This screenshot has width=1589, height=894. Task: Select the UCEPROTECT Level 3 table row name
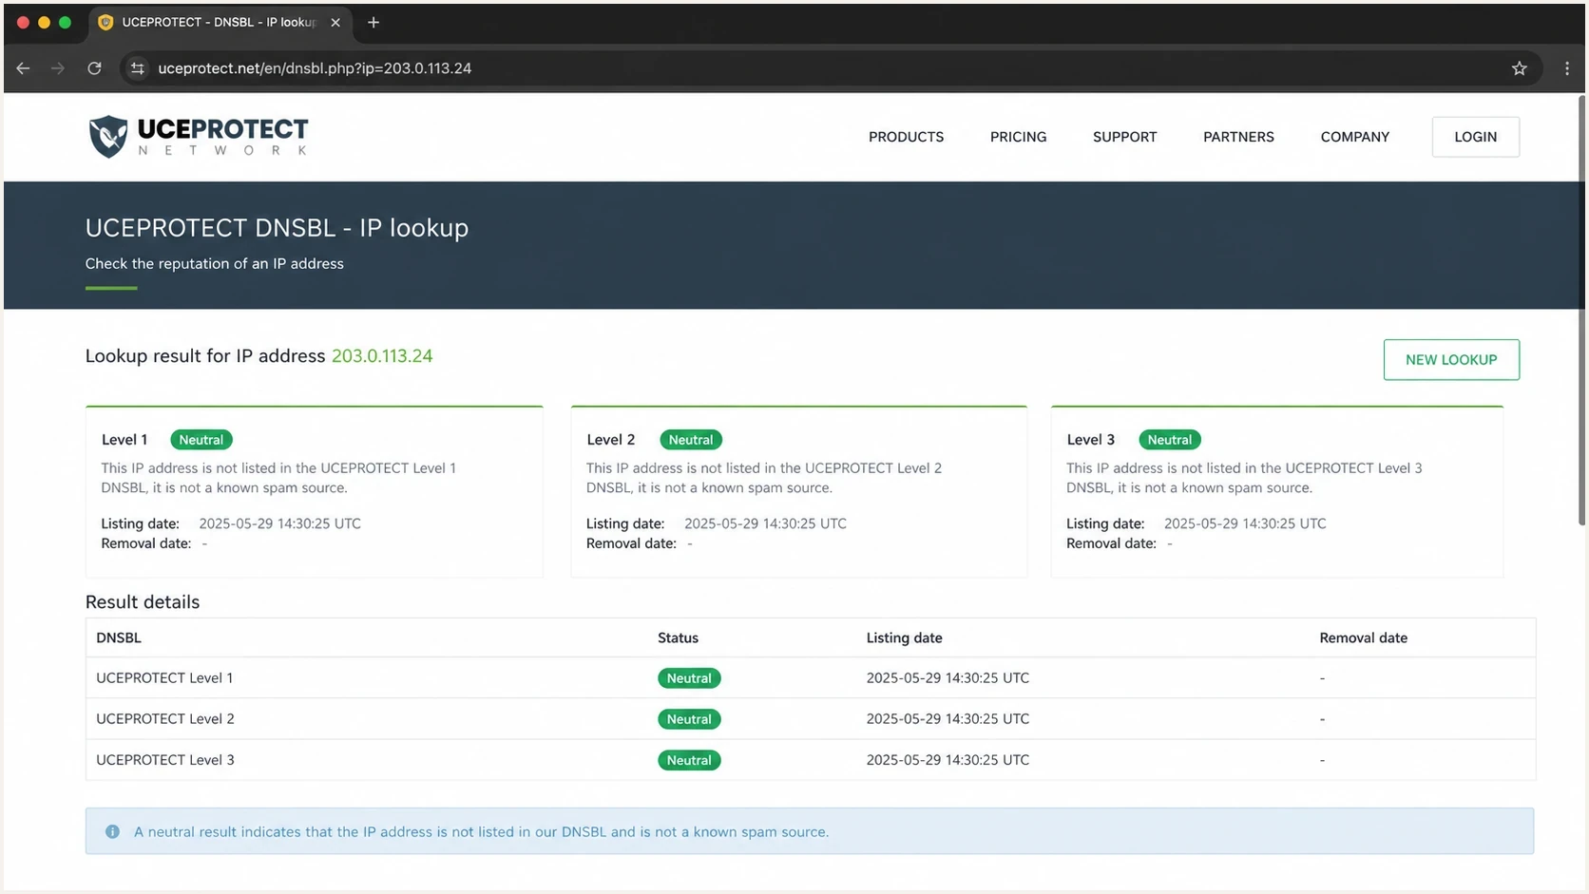[x=165, y=760]
